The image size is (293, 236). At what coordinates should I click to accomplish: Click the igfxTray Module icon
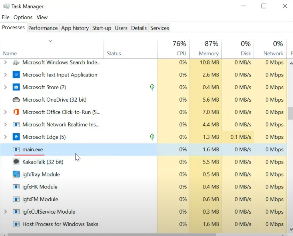(16, 174)
